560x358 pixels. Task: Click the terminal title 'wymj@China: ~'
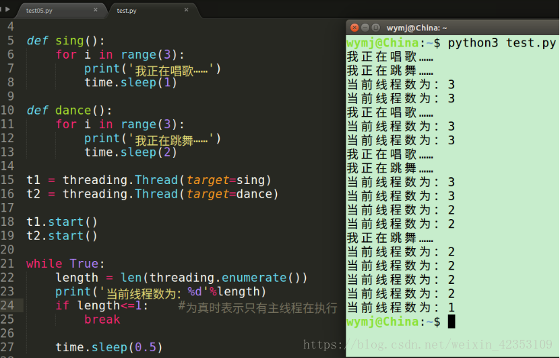(416, 28)
